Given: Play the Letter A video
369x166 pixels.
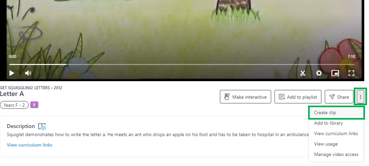Looking at the screenshot, I should tap(12, 73).
